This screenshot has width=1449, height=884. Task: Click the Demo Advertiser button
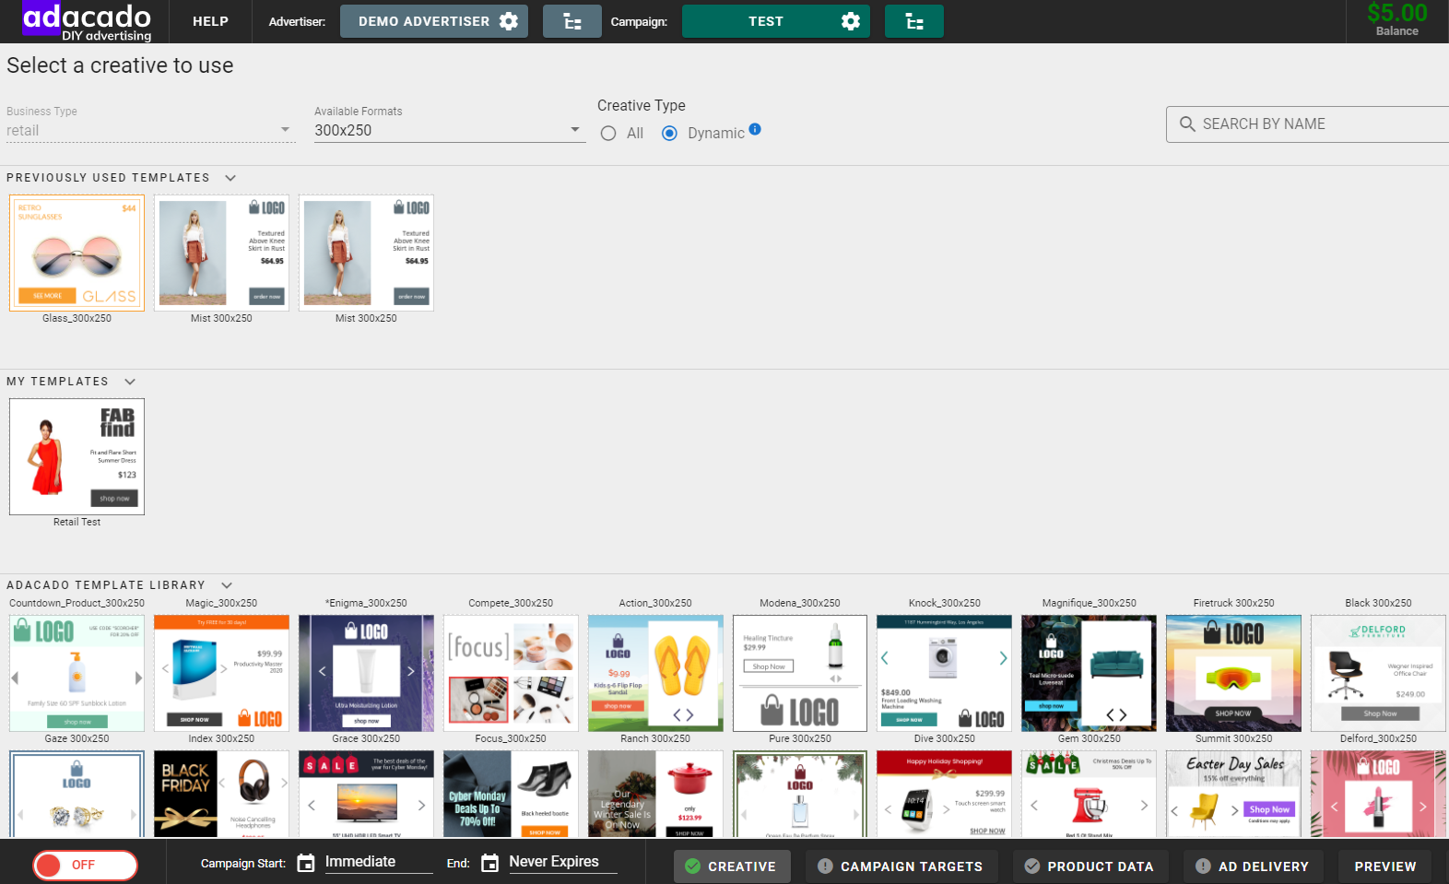click(x=434, y=21)
